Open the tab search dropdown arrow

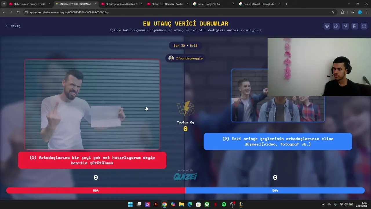tap(3, 4)
